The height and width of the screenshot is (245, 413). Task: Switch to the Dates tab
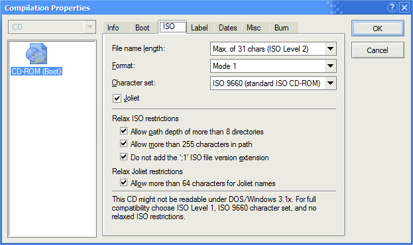point(228,28)
